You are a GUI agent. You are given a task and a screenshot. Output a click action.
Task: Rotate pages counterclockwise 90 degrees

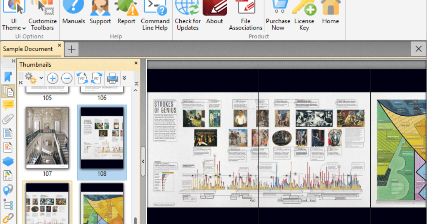click(x=82, y=78)
